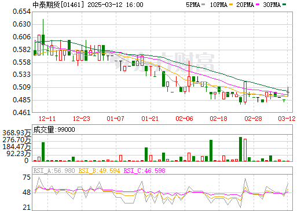Click the 184.47万 volume axis label
Screen dimensions: 301x211
(17, 147)
